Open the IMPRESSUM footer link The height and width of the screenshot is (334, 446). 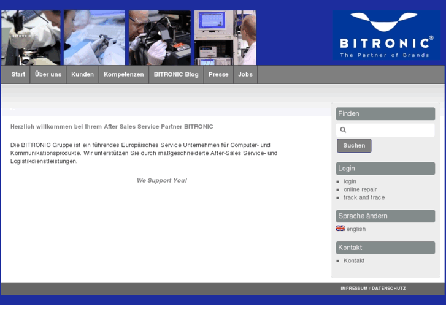[354, 288]
